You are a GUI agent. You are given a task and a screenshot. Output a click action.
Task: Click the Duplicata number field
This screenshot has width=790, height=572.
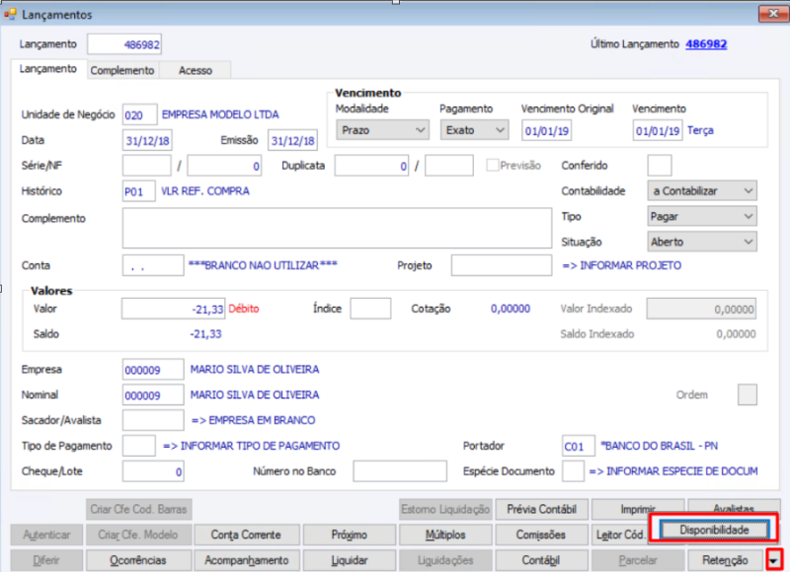tap(371, 166)
